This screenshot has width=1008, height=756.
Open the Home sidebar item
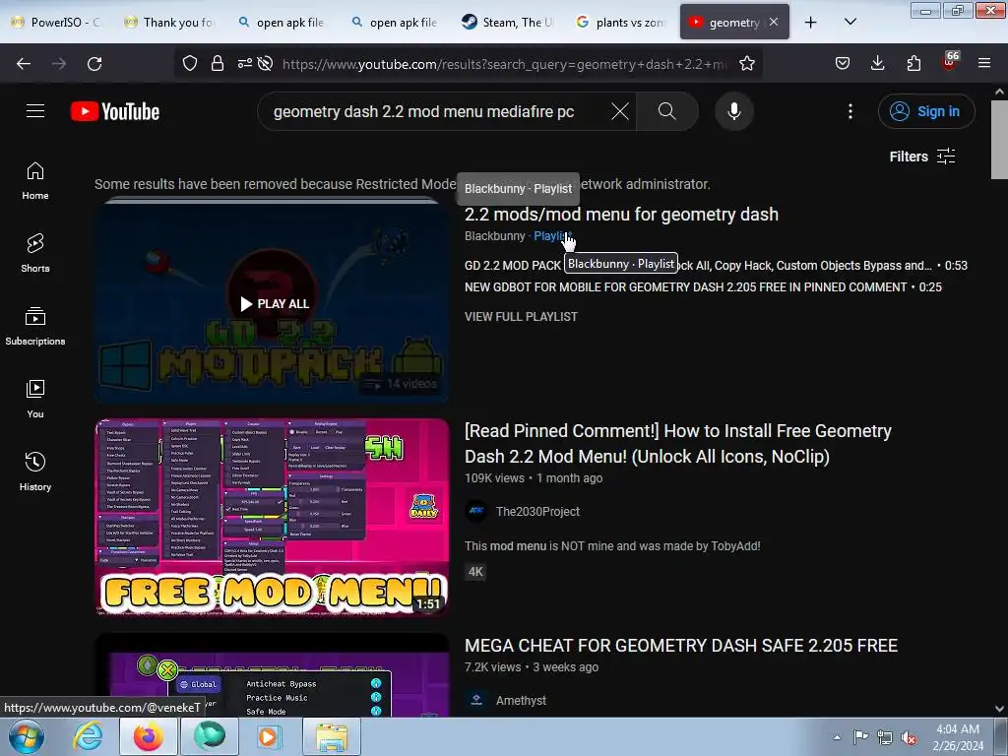pos(35,181)
